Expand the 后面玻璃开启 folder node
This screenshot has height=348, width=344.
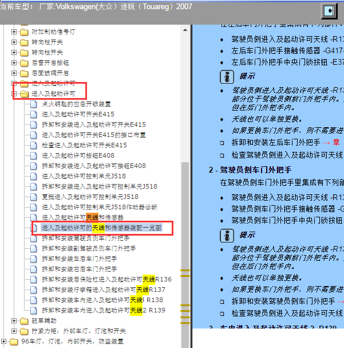tap(14, 73)
